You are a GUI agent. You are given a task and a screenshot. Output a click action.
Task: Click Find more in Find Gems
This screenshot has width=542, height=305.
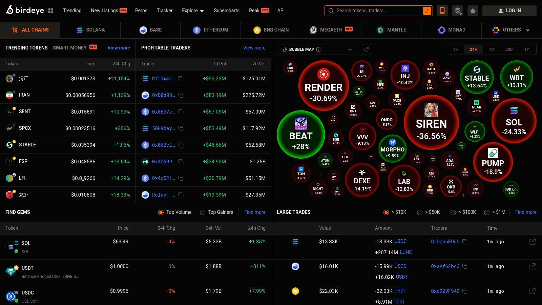point(255,212)
